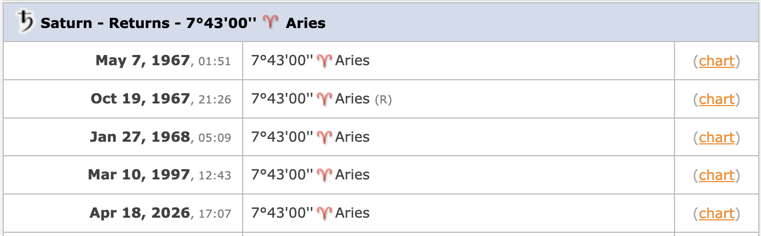Select the Apr 18, 2026 date cell
Screen dimensions: 761x236
coord(123,213)
